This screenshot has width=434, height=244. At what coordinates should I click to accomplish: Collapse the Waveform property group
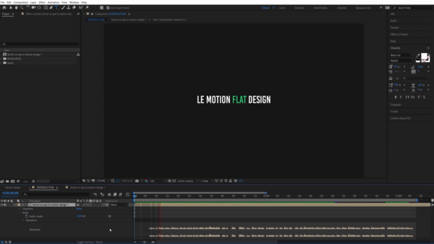23,220
